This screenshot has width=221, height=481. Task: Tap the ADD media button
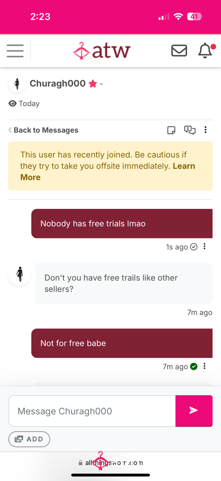pos(29,439)
